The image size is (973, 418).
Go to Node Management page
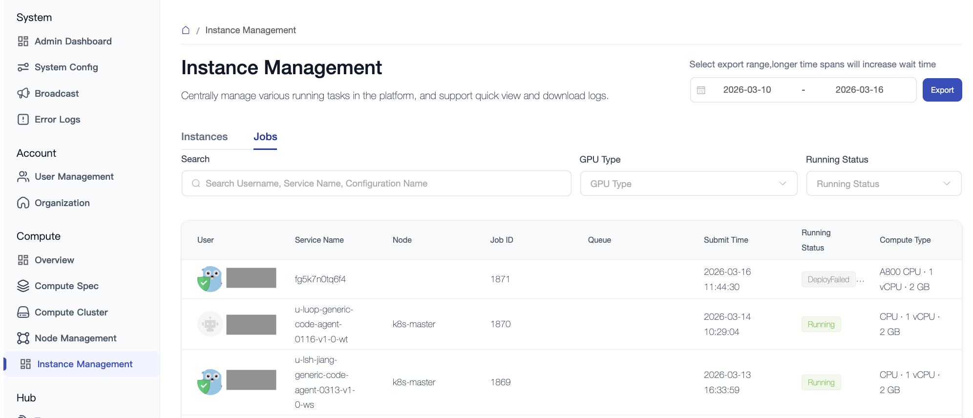(75, 338)
